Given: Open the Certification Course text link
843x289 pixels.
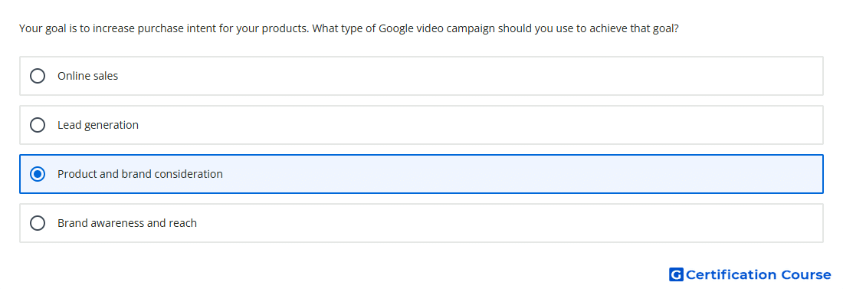Looking at the screenshot, I should point(758,274).
